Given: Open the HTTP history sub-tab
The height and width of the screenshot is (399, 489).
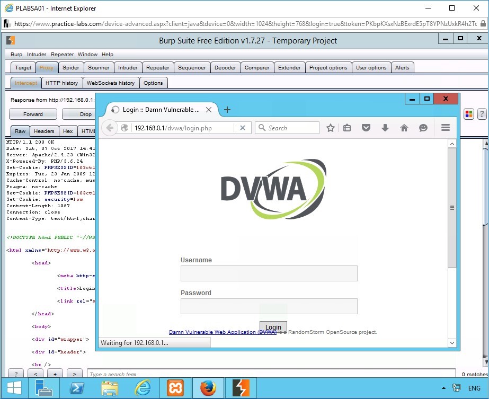Looking at the screenshot, I should click(61, 83).
